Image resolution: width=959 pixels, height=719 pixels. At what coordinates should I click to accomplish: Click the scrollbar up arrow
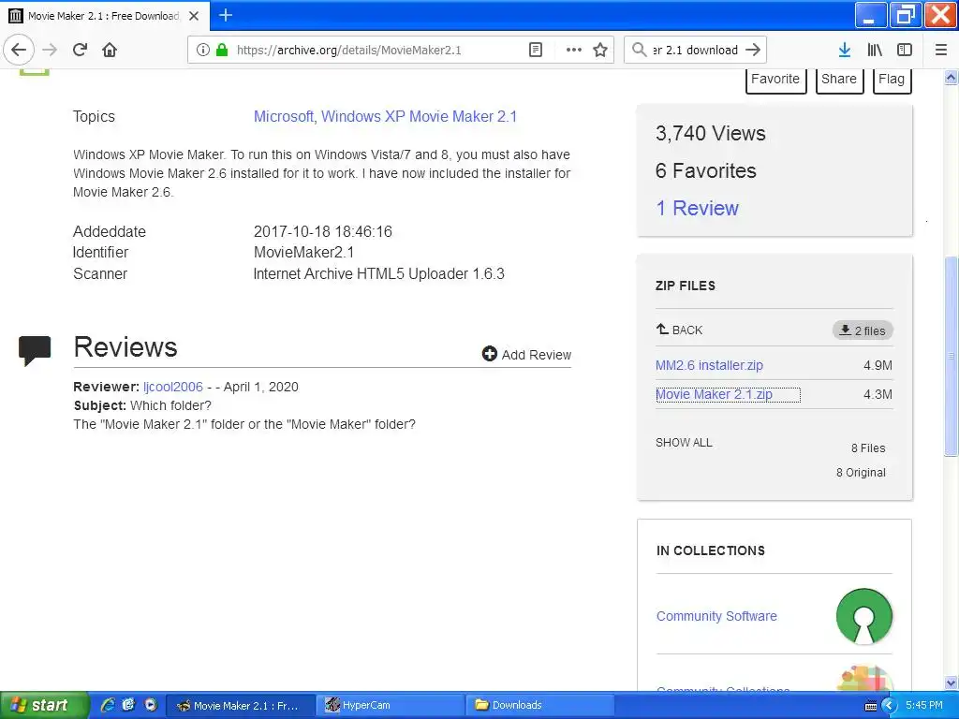(951, 78)
